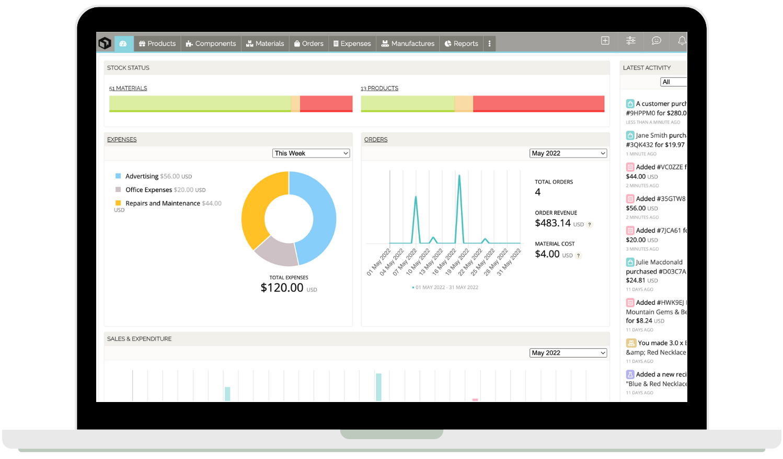Image resolution: width=783 pixels, height=459 pixels.
Task: Click the add-new plus icon in the toolbar
Action: click(605, 40)
